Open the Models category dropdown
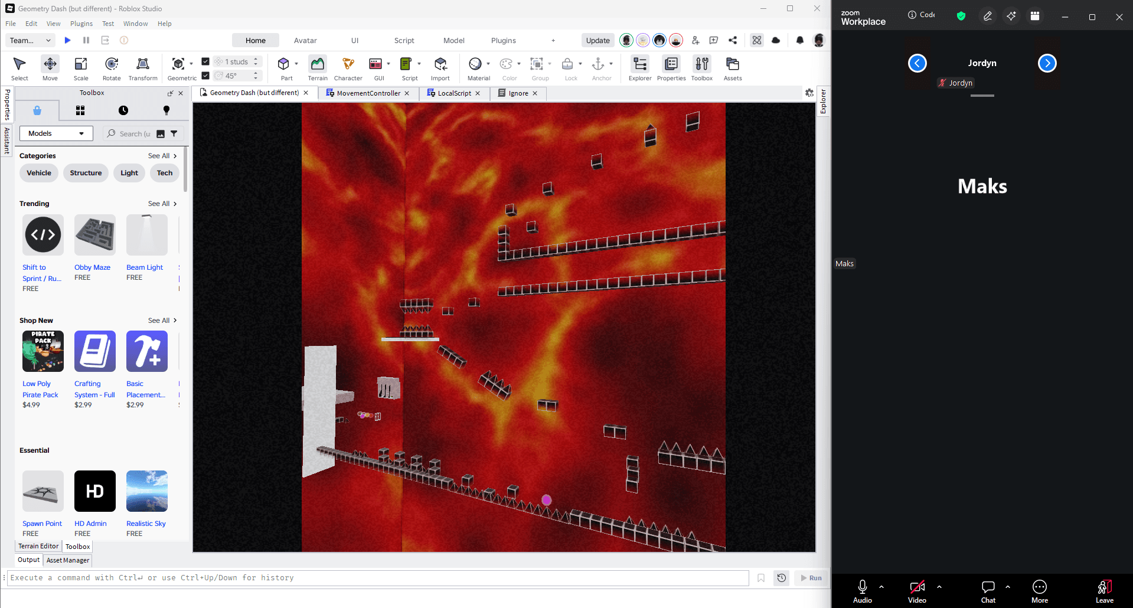 [x=56, y=133]
